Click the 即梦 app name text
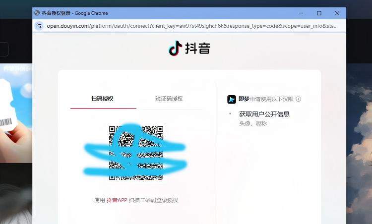Viewport: 372px width, 224px height. [x=244, y=99]
